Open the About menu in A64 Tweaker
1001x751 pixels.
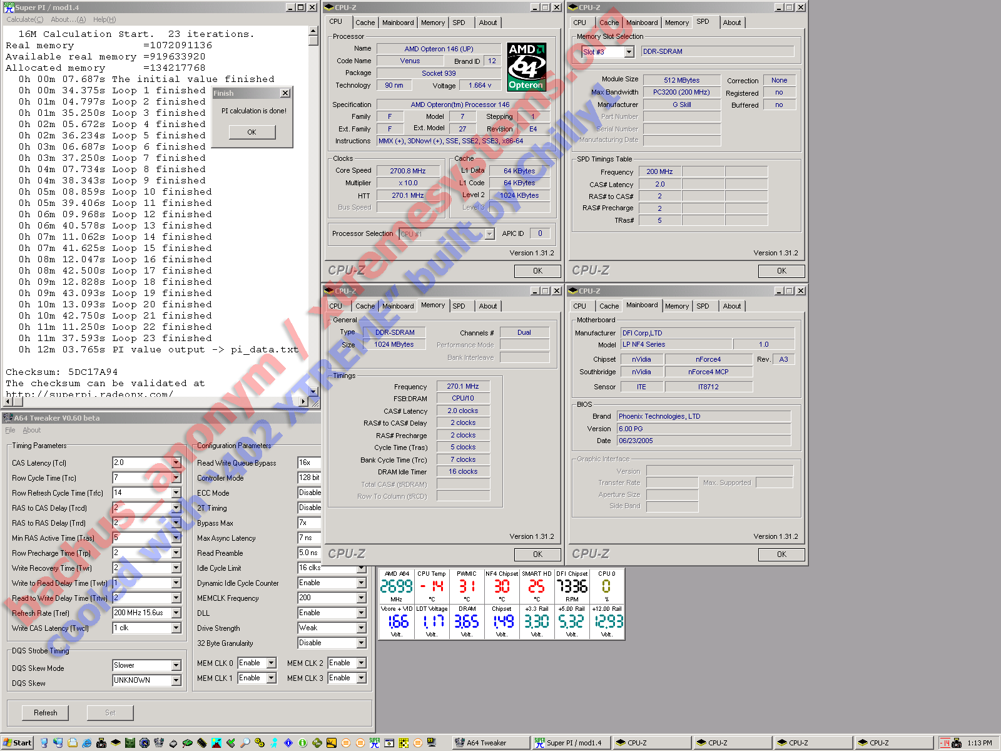32,430
